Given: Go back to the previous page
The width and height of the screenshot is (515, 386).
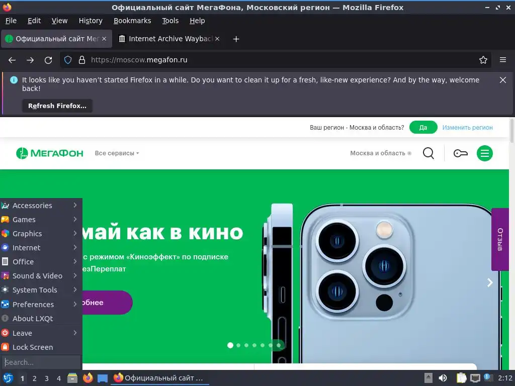Looking at the screenshot, I should pyautogui.click(x=12, y=60).
